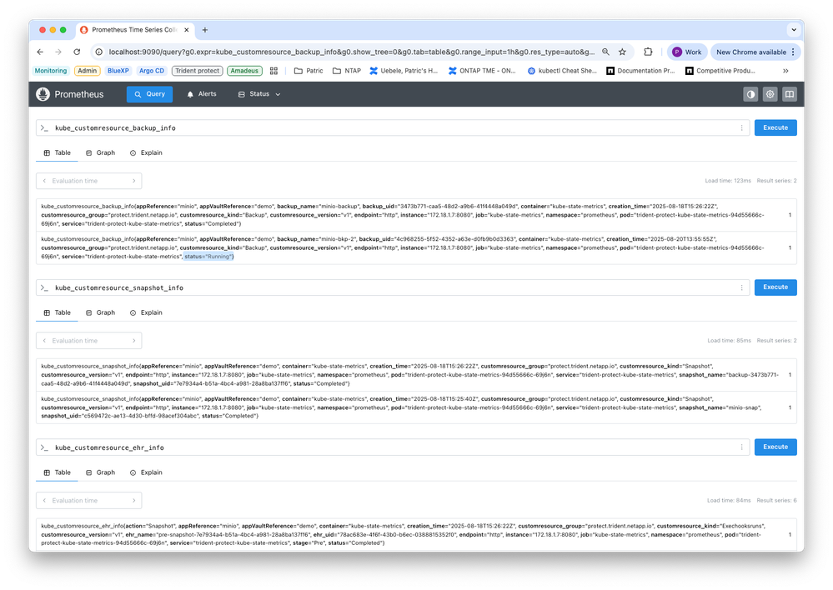Open options menu for ehr_info query
The width and height of the screenshot is (833, 590).
741,447
